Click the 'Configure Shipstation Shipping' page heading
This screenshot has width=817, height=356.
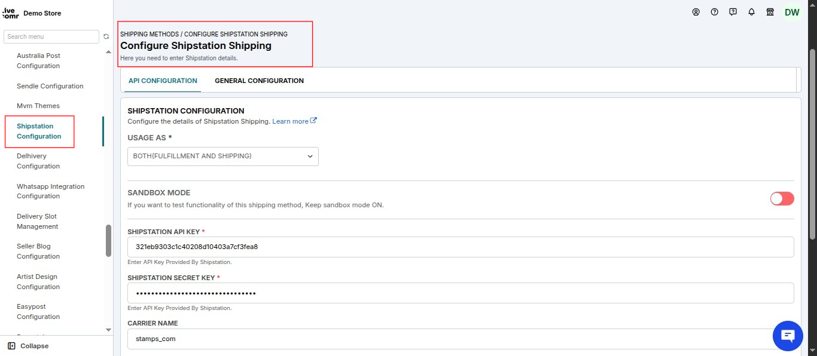[196, 45]
